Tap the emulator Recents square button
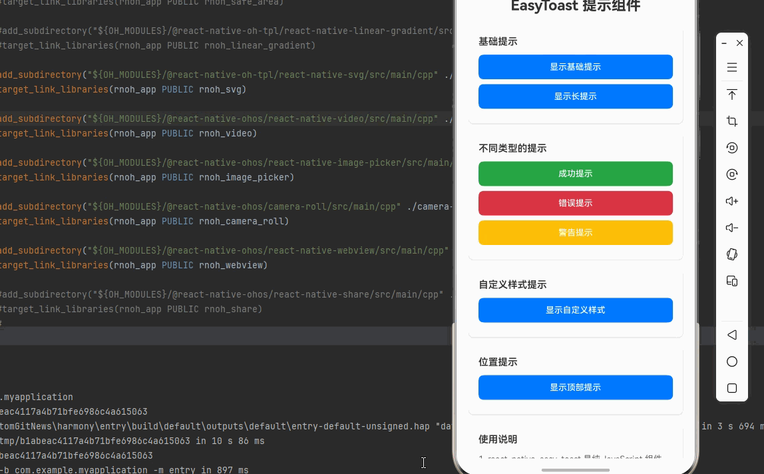Viewport: 764px width, 474px height. (x=732, y=388)
